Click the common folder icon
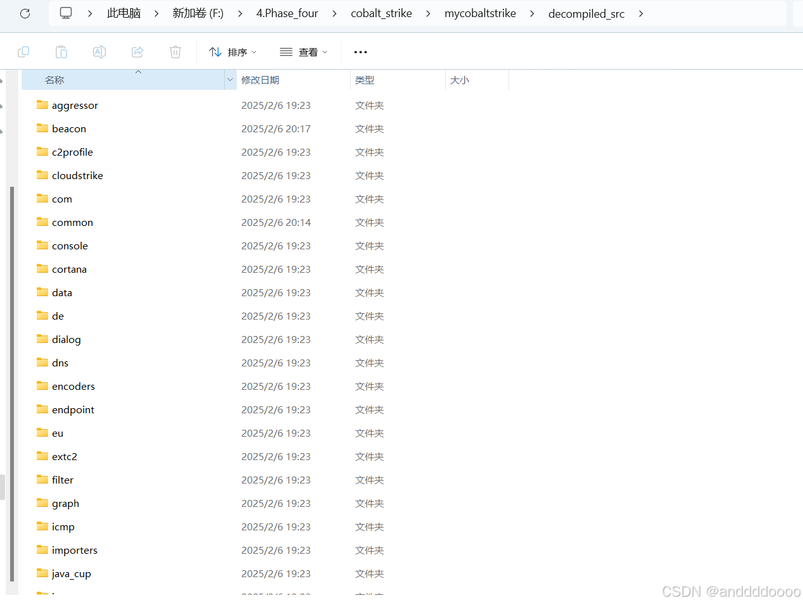 click(x=42, y=222)
